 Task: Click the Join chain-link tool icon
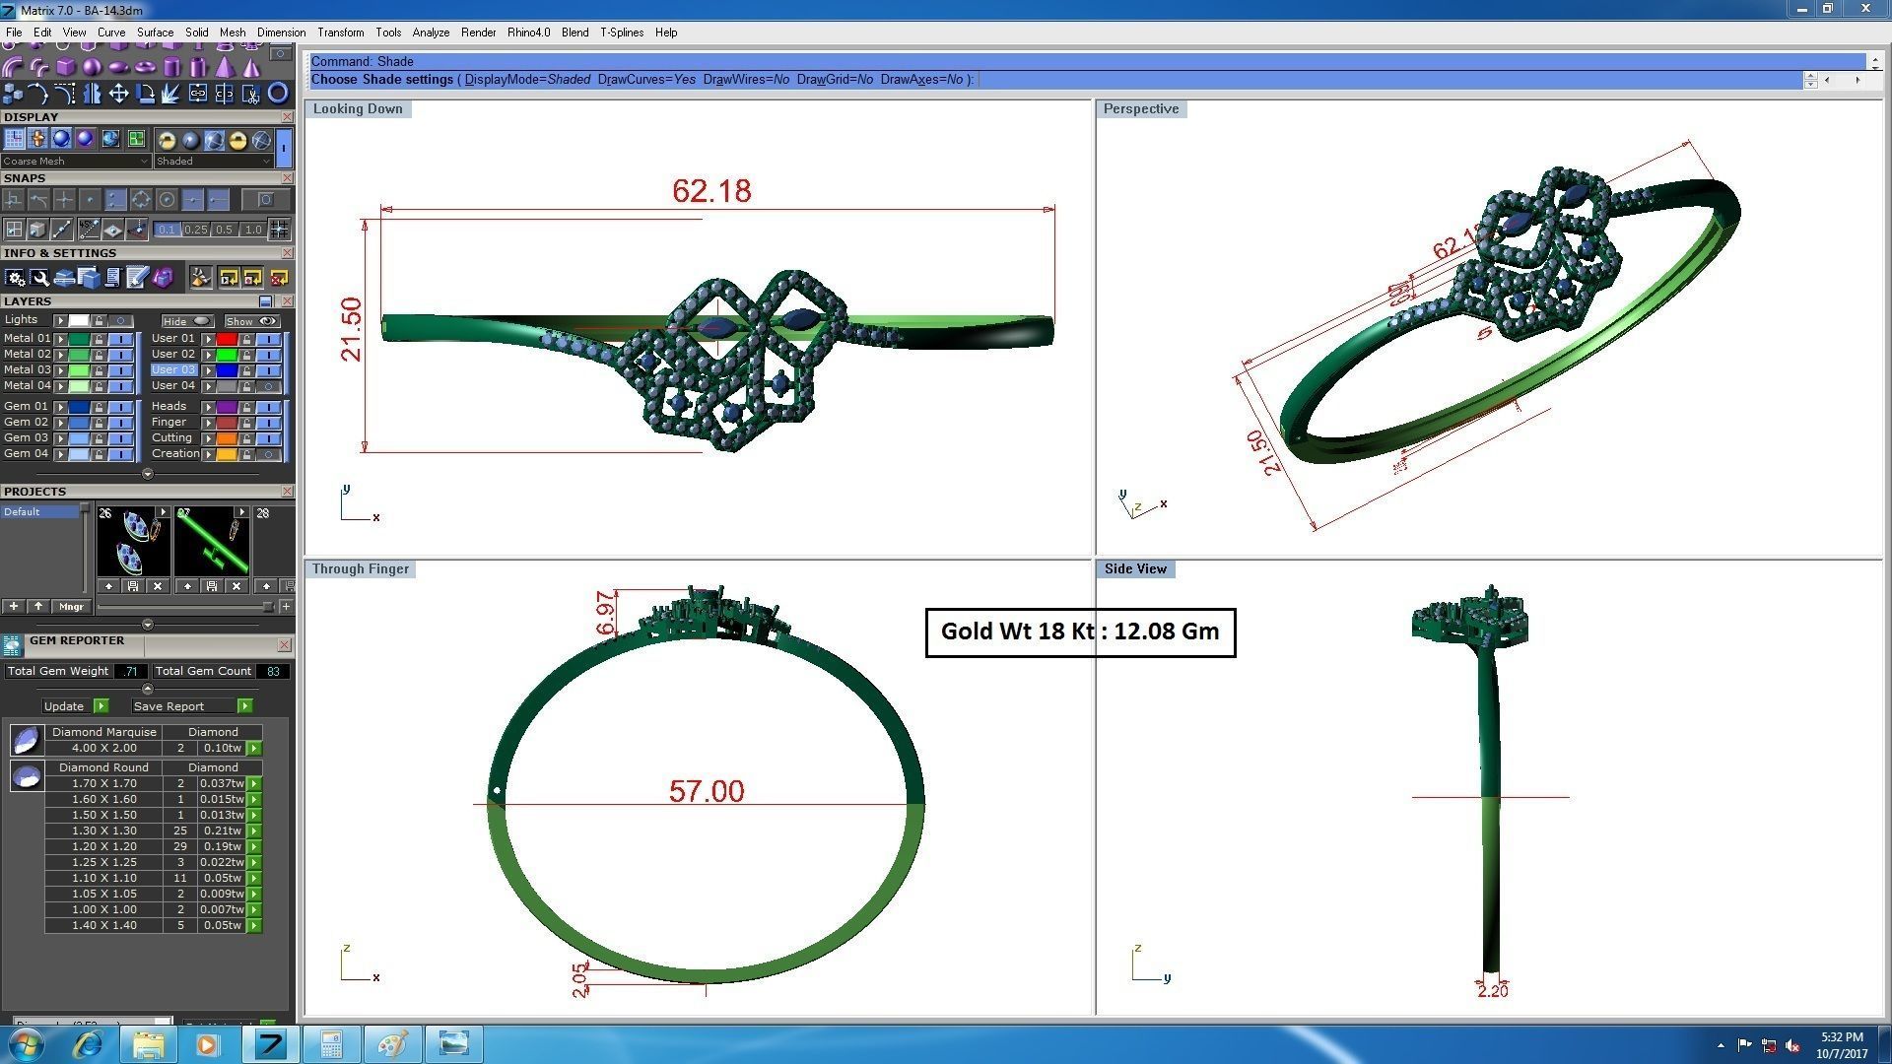point(198,94)
